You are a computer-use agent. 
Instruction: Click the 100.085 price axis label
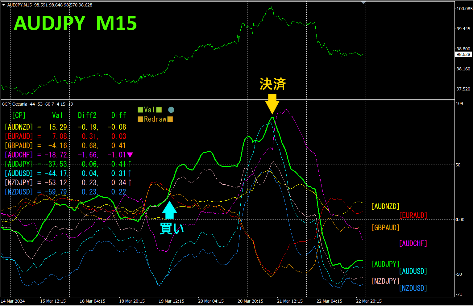[464, 9]
